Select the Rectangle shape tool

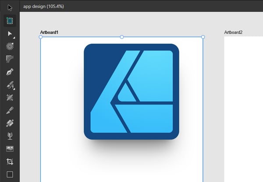tap(10, 174)
